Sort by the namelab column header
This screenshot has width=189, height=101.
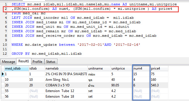pyautogui.click(x=66, y=68)
